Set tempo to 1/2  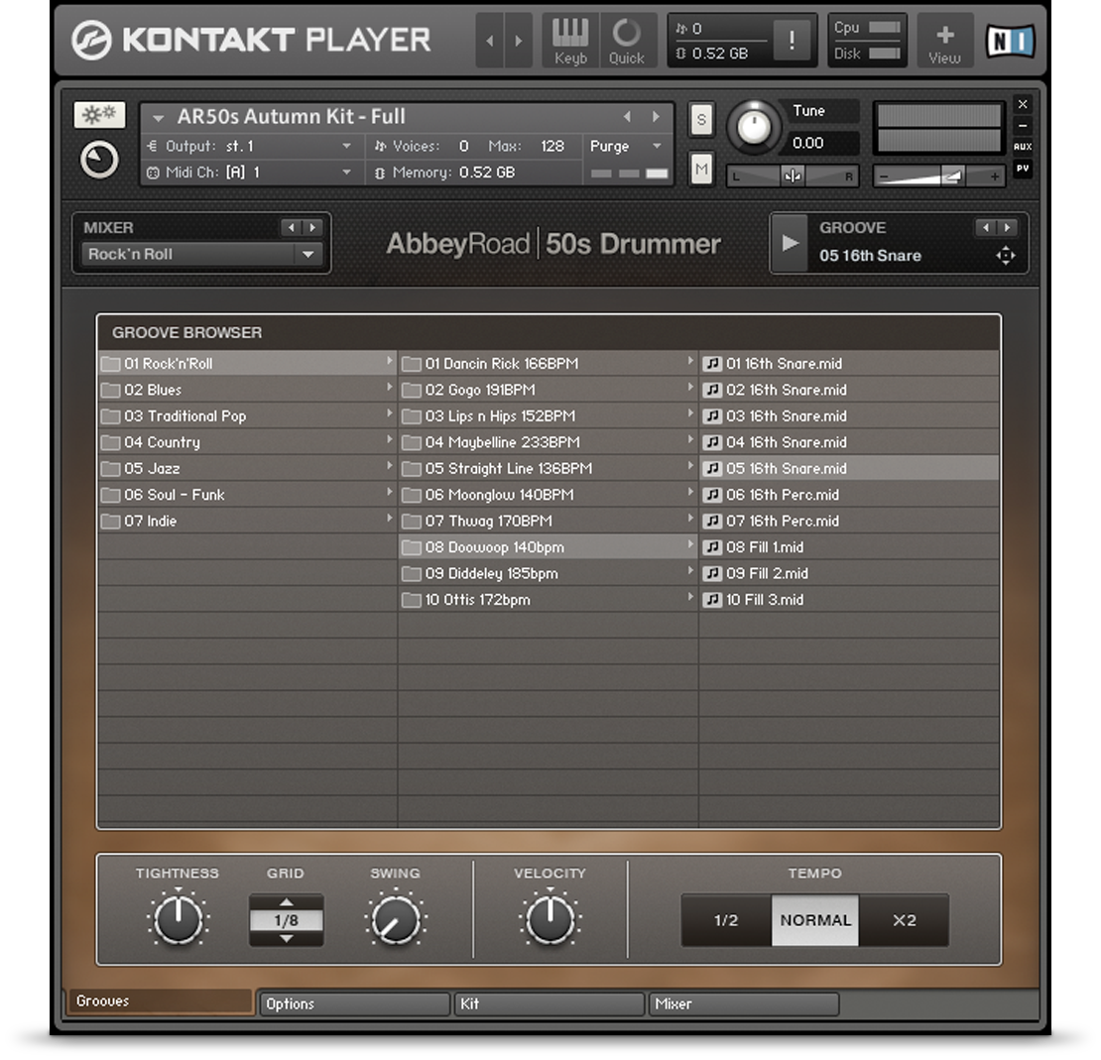click(x=726, y=920)
